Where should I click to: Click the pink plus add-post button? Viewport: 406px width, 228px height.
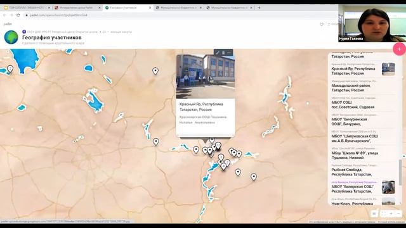(x=399, y=49)
